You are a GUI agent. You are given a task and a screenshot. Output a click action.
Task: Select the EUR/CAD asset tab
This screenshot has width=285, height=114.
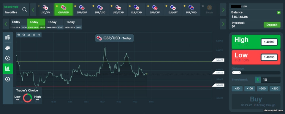(x=137, y=9)
